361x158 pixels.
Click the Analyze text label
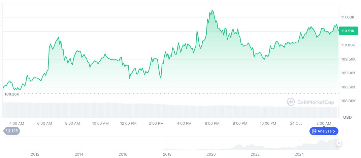[x=325, y=131]
